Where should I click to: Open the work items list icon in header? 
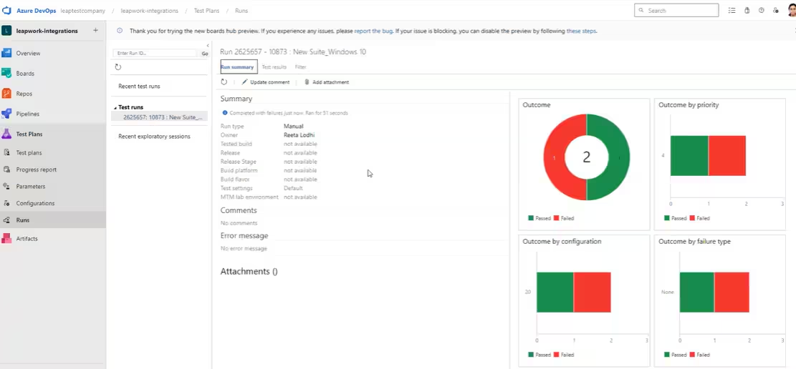point(732,11)
